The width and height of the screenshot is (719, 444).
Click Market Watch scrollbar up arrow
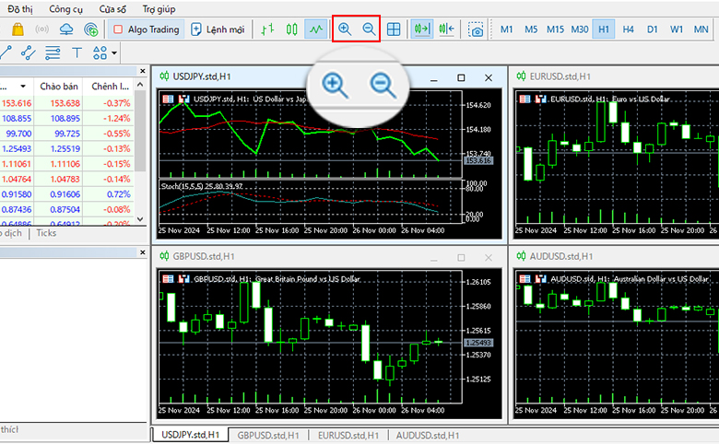(140, 85)
